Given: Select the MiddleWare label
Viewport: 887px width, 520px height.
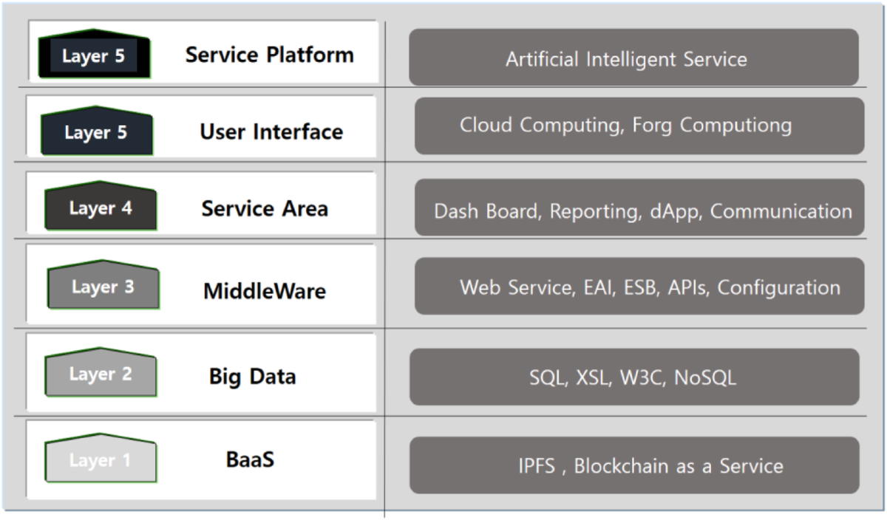Looking at the screenshot, I should pos(265,291).
